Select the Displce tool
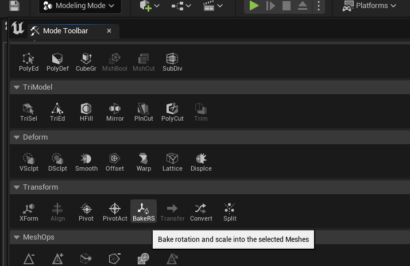The image size is (410, 266). pos(201,162)
